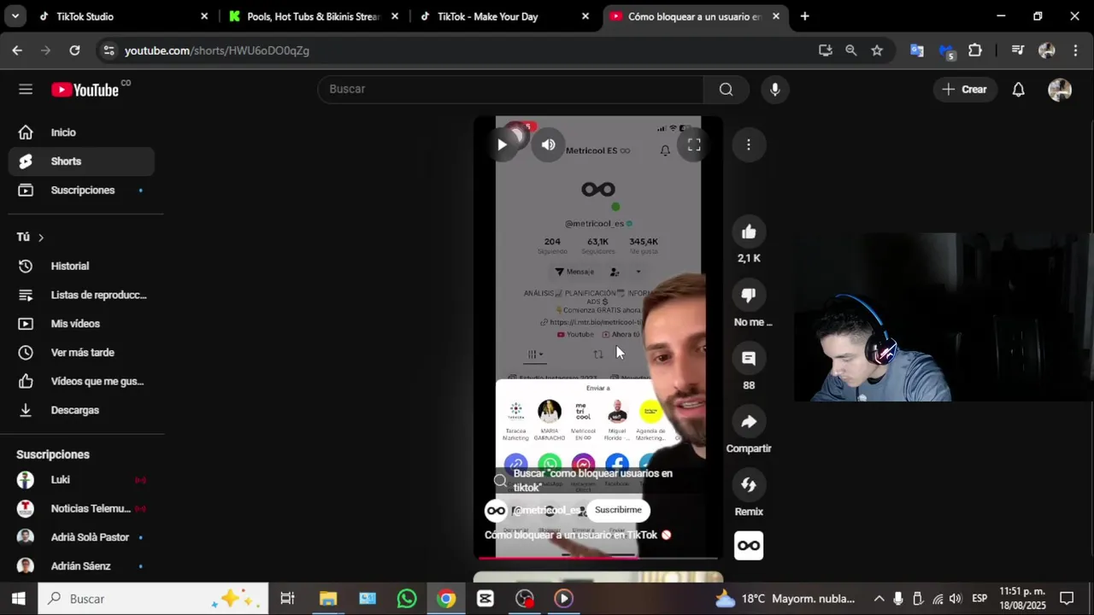Share this Short via Compartir
The height and width of the screenshot is (615, 1094).
click(x=749, y=421)
